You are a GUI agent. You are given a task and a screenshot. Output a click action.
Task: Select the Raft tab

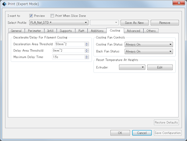tap(81, 31)
